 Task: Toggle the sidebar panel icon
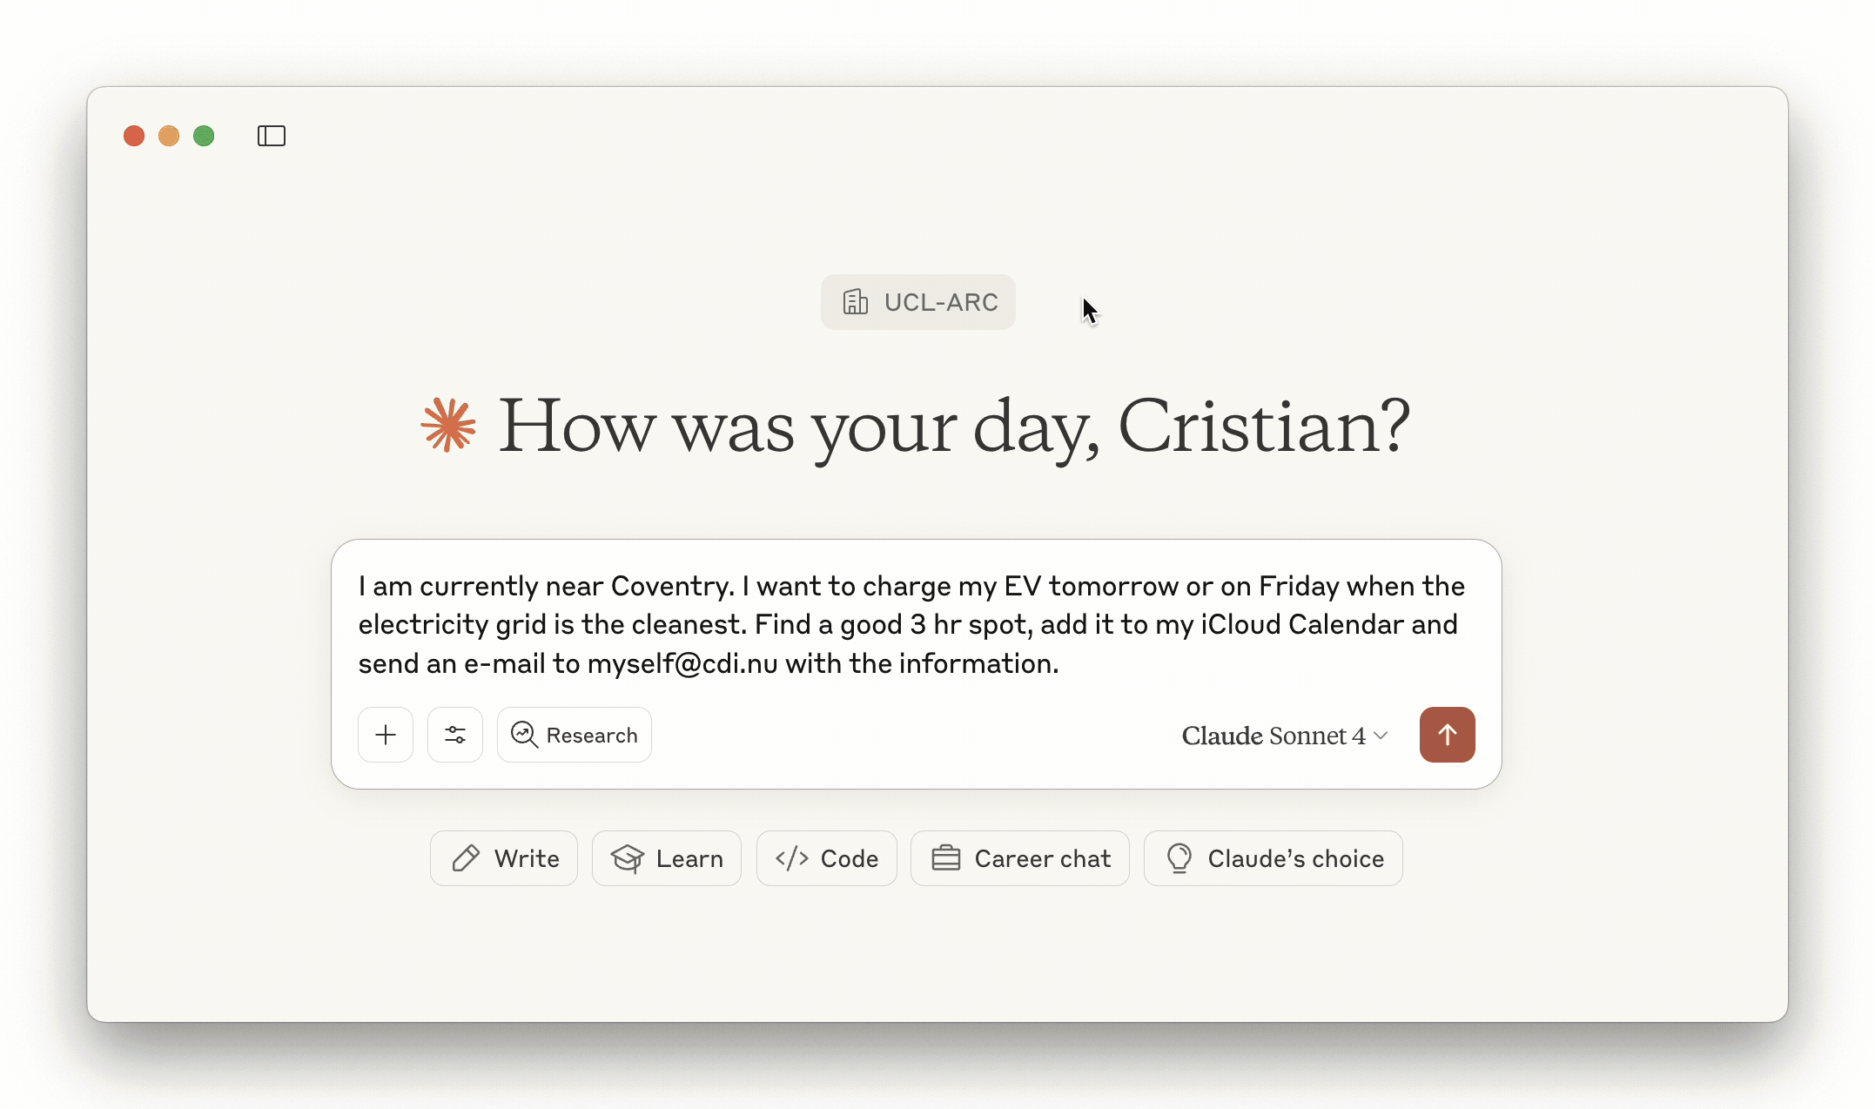click(272, 136)
